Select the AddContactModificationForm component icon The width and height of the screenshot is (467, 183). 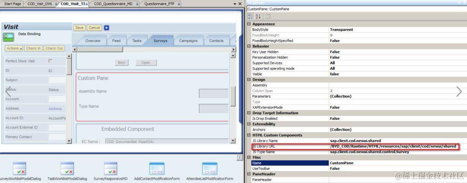(157, 168)
